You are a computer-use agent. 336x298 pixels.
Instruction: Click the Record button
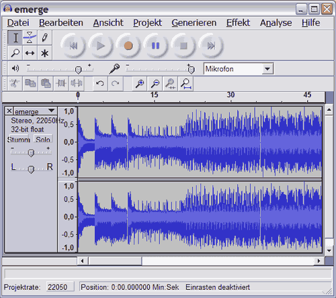[128, 46]
